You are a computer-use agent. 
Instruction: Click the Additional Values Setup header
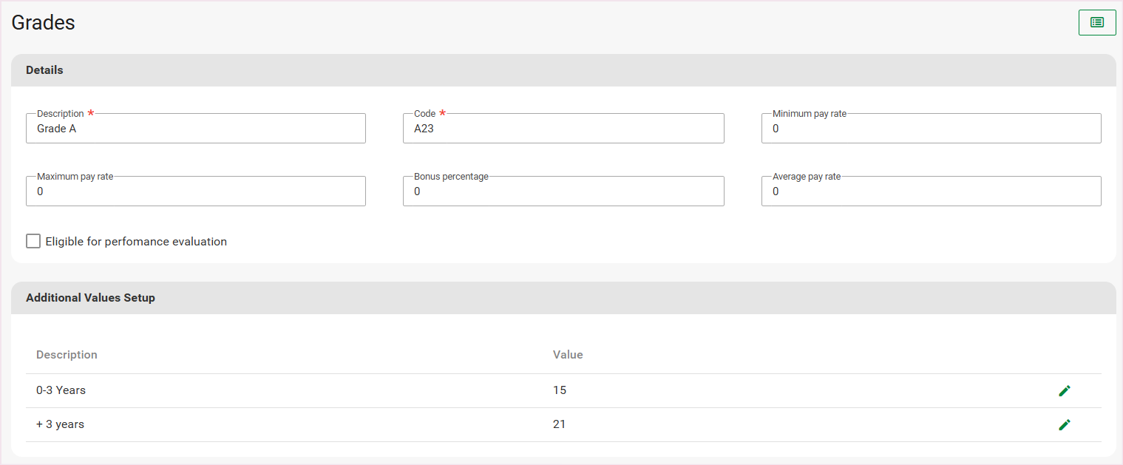tap(90, 298)
